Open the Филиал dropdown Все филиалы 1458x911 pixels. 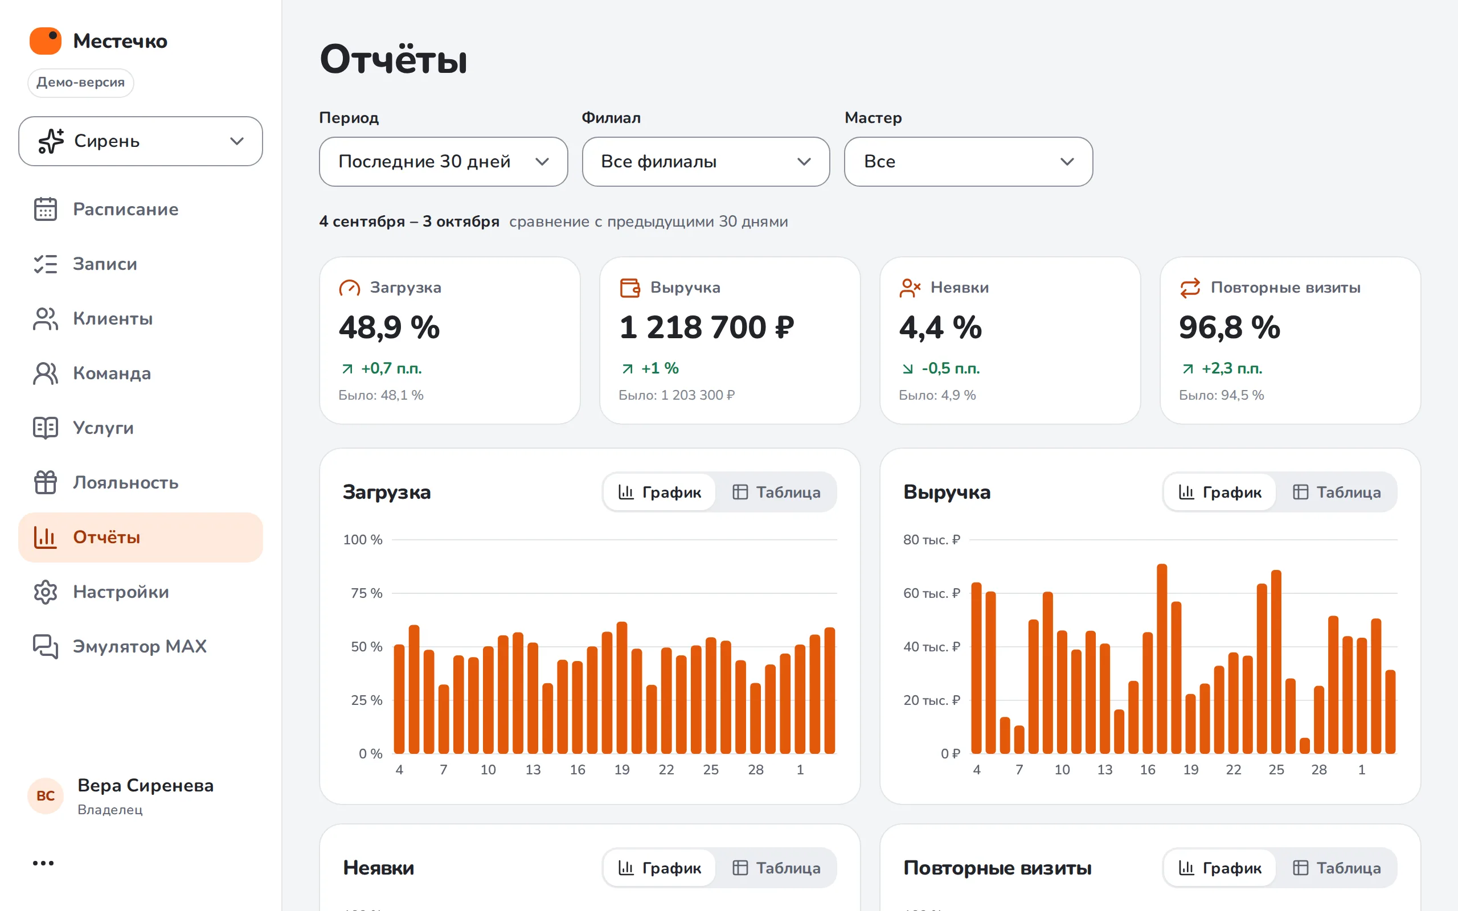(706, 162)
